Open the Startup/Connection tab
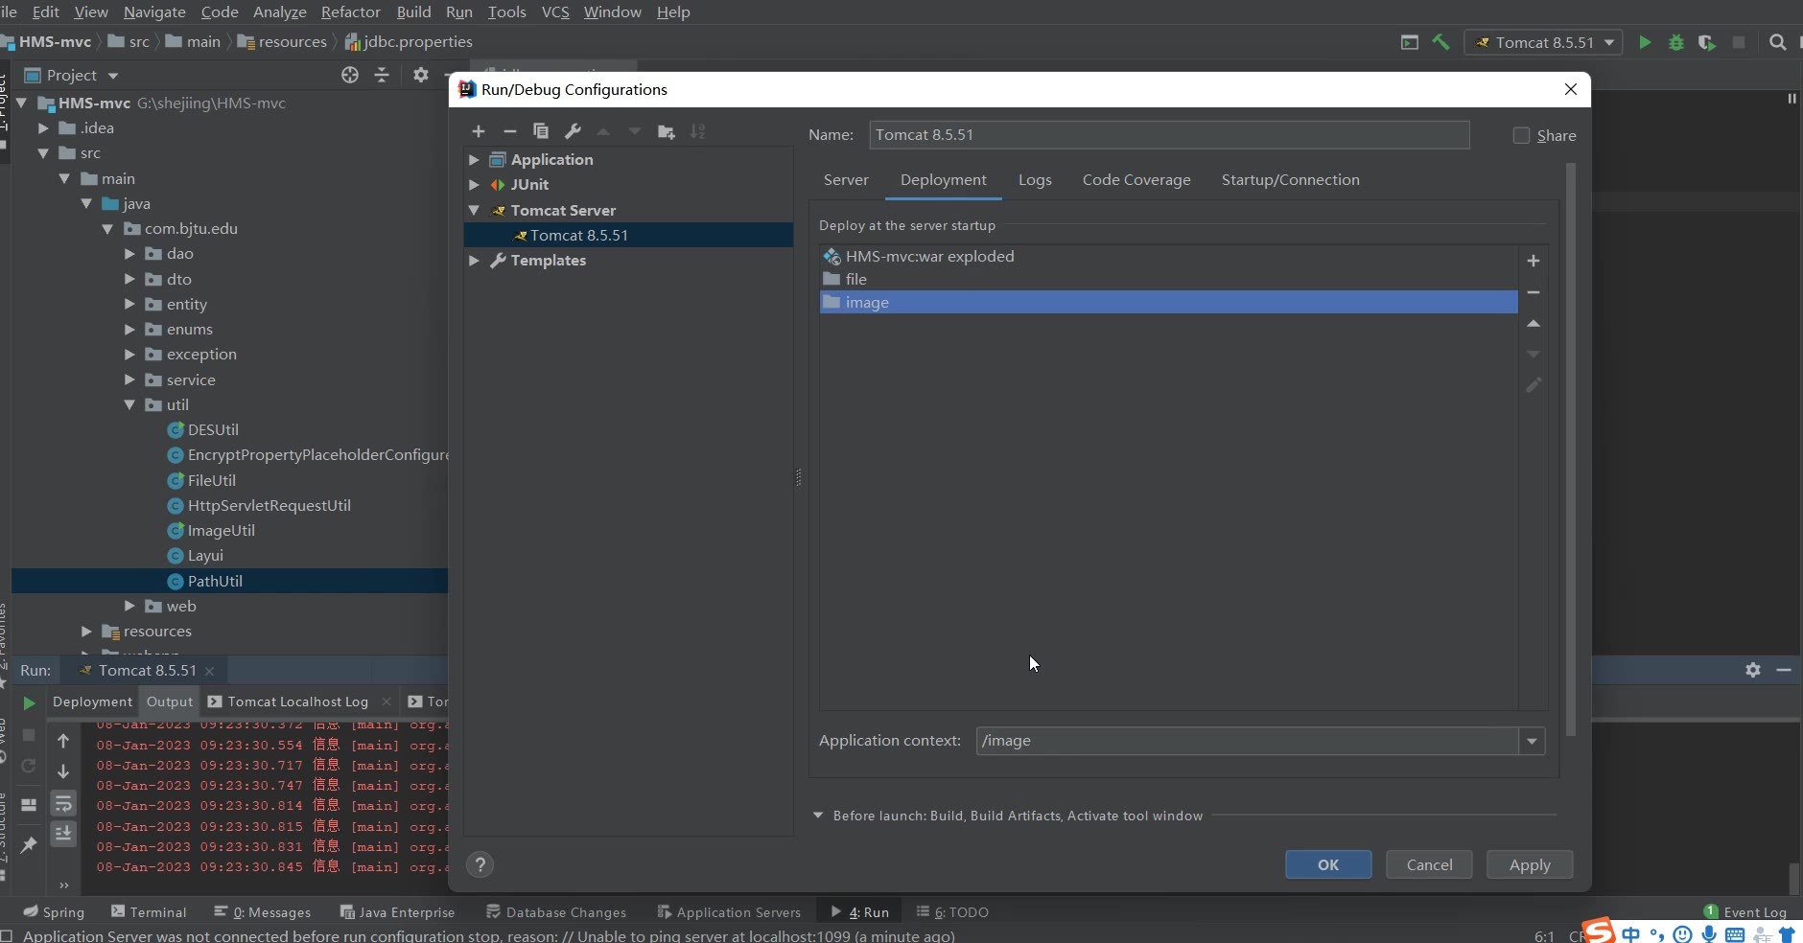Image resolution: width=1803 pixels, height=943 pixels. tap(1290, 180)
